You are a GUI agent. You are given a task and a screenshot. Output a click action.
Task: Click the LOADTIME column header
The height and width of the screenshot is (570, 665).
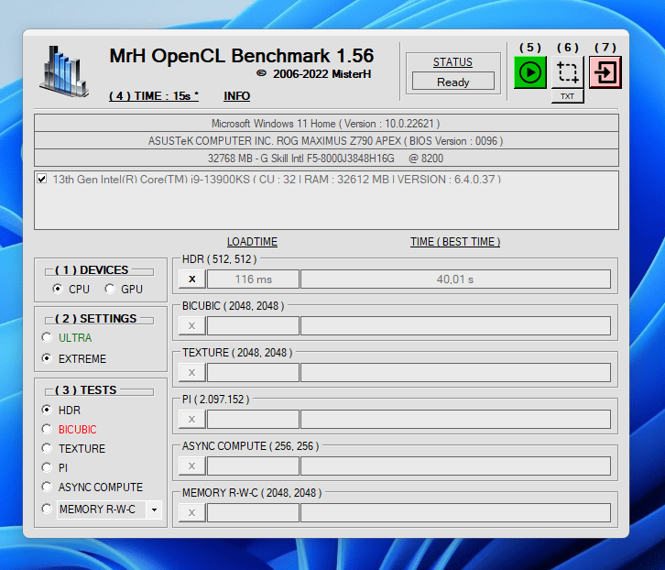252,242
